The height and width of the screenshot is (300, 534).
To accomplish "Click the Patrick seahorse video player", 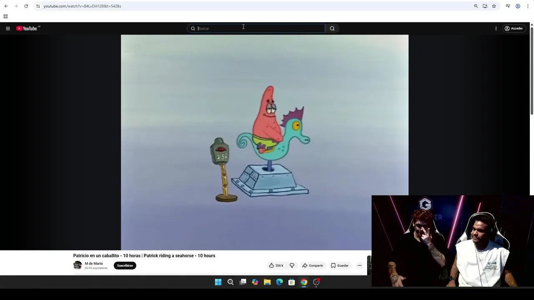I will (x=264, y=142).
